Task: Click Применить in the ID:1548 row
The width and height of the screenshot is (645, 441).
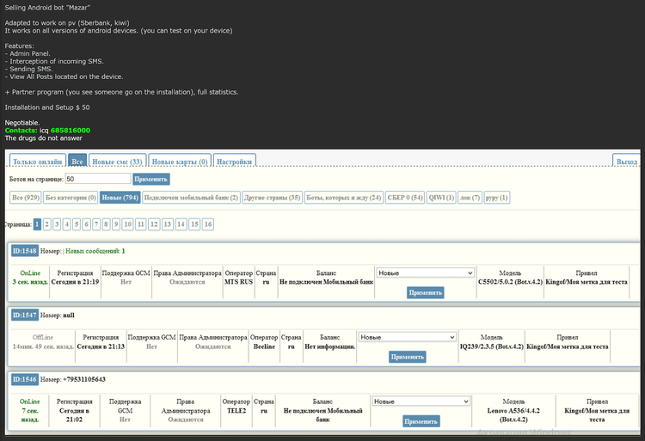Action: coord(426,292)
